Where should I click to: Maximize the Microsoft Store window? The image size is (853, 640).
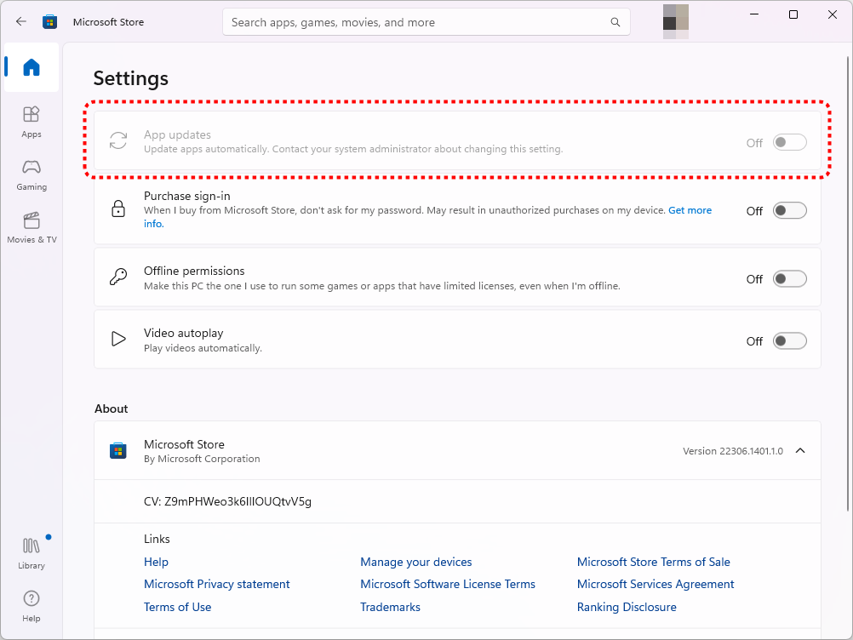click(793, 14)
